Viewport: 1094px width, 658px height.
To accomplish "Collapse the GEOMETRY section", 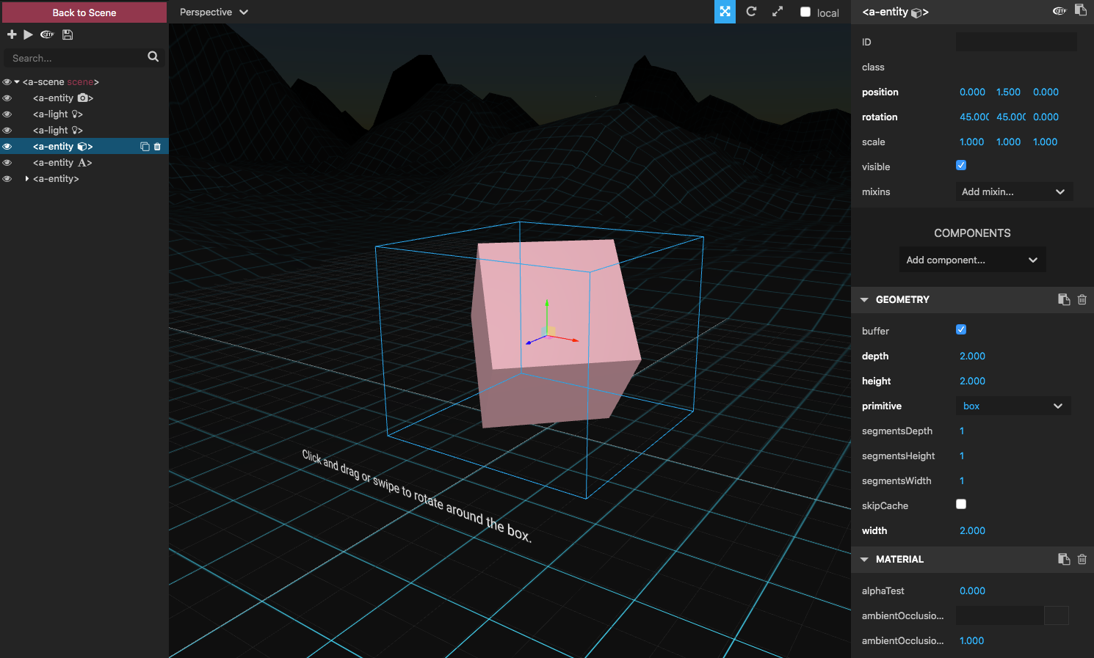I will [x=864, y=299].
